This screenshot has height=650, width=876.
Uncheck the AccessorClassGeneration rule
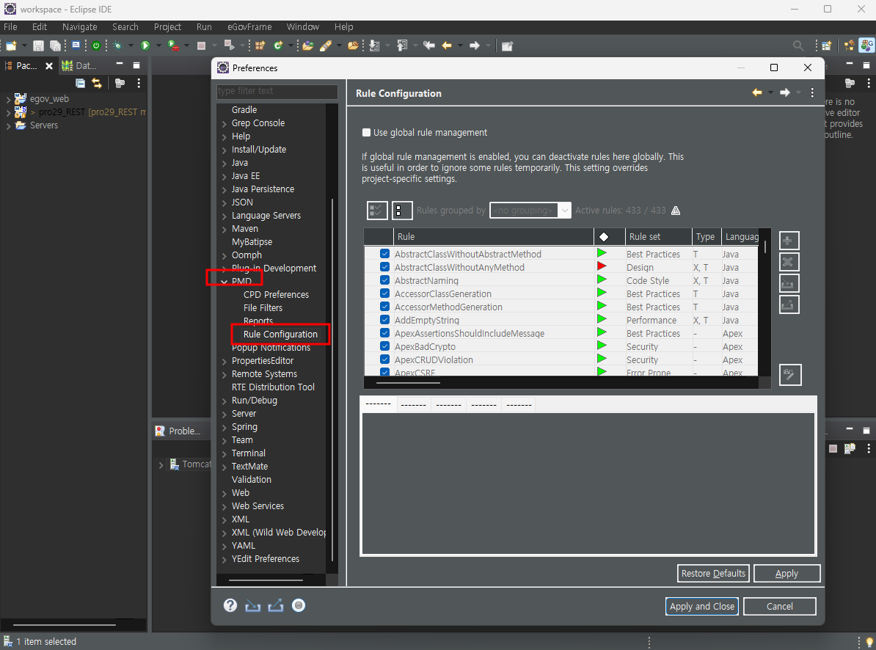pyautogui.click(x=384, y=293)
